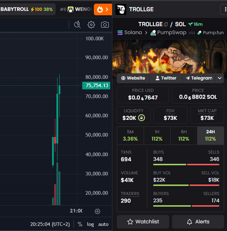Click the Pump.fun source link
The image size is (227, 231).
click(x=211, y=33)
